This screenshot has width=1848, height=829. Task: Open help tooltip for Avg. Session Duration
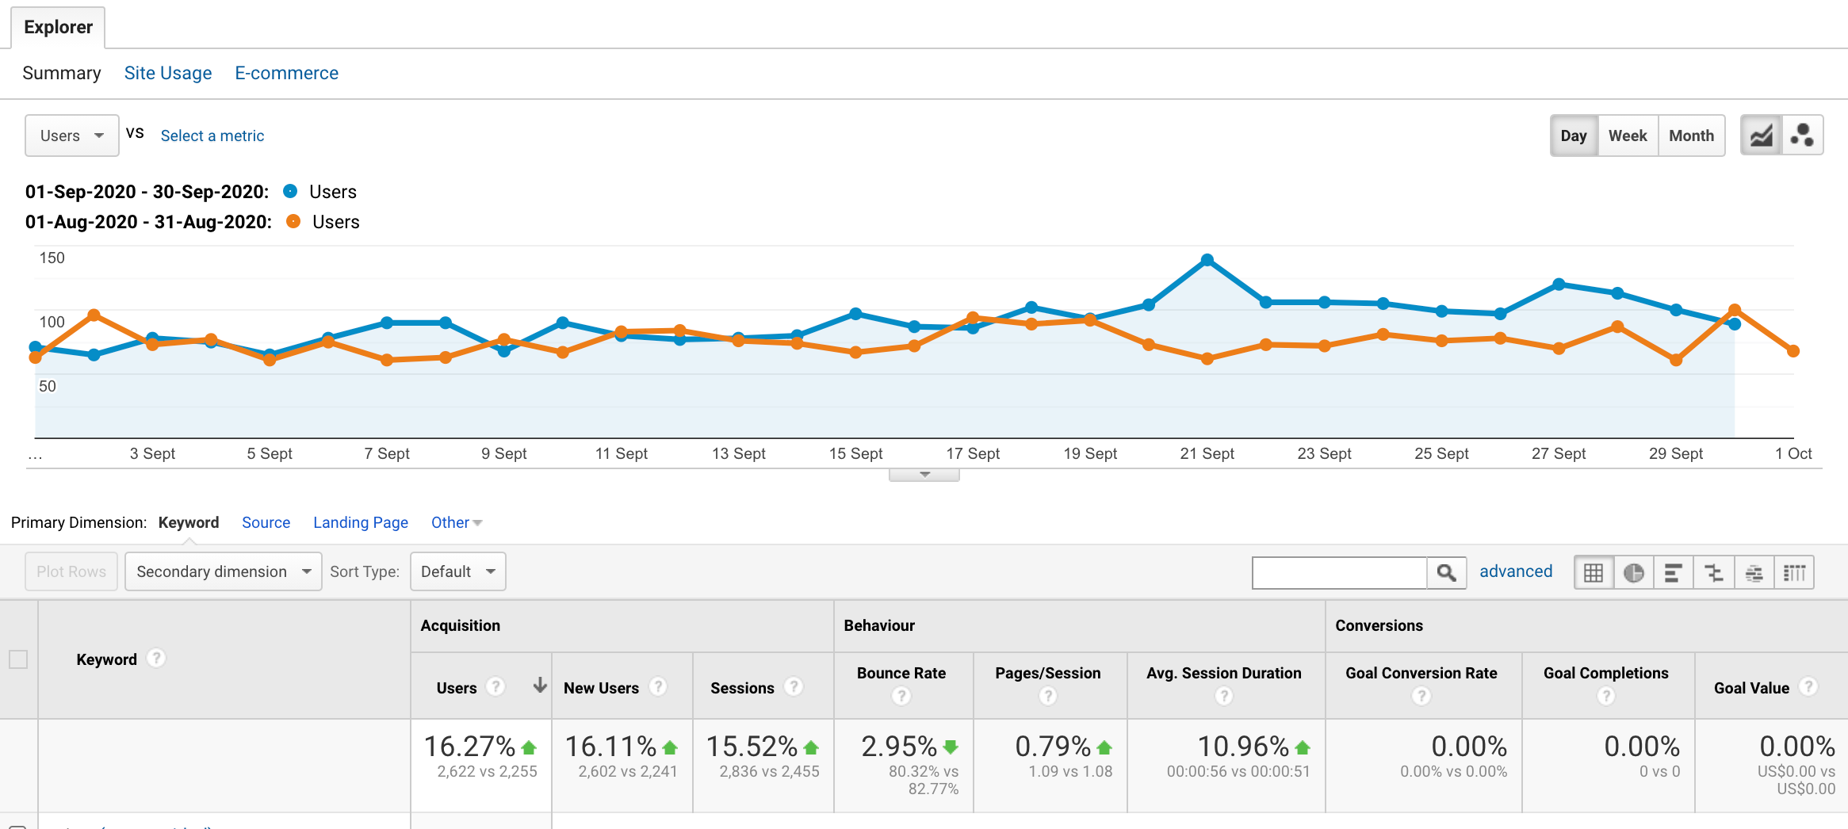tap(1224, 696)
